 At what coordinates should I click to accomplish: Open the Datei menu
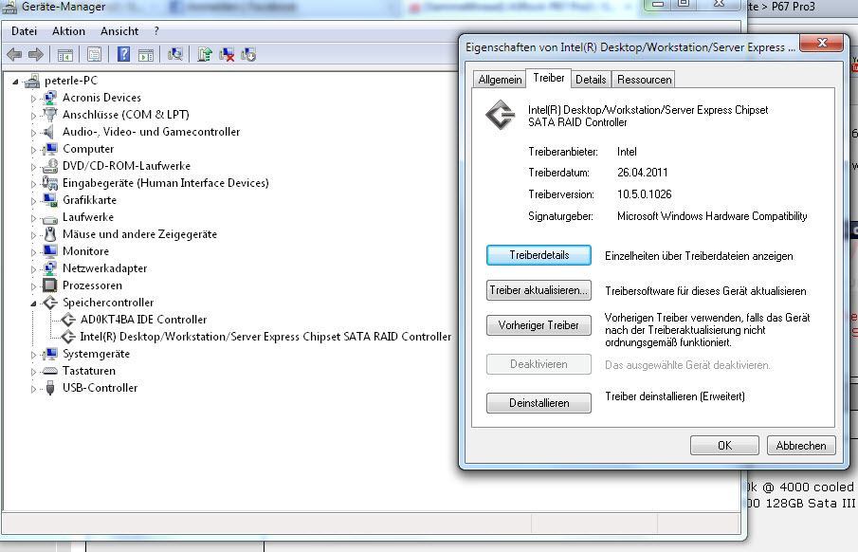24,31
